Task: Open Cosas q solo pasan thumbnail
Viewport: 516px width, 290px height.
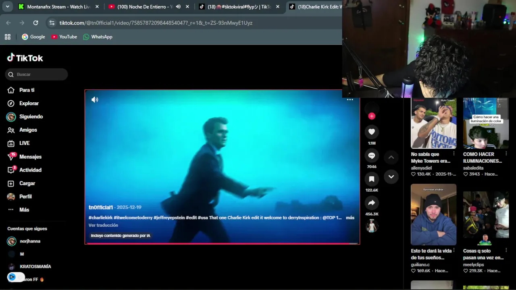Action: click(x=486, y=215)
